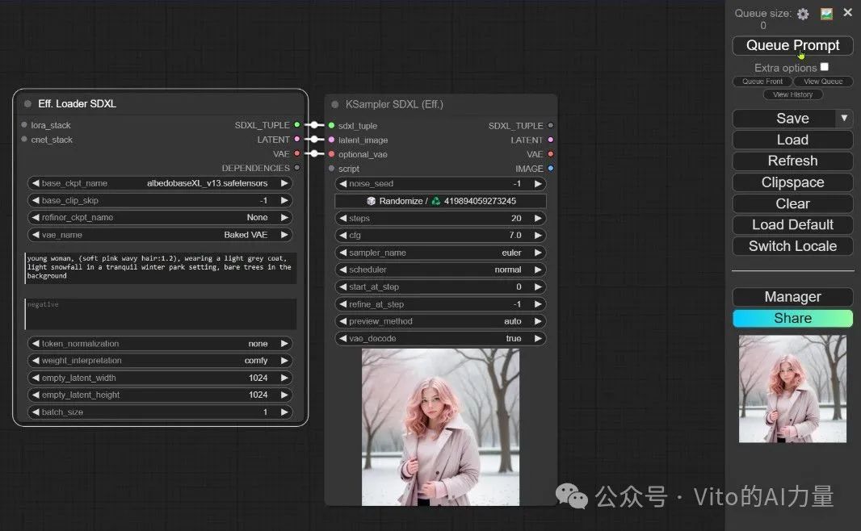Click Clear button

tap(792, 203)
